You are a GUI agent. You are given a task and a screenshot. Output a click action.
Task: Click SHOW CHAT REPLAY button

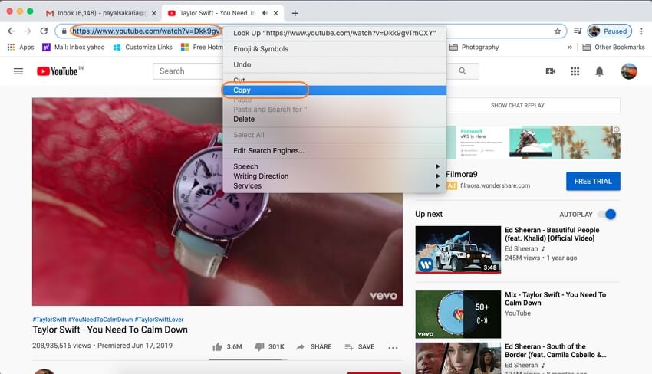click(517, 106)
